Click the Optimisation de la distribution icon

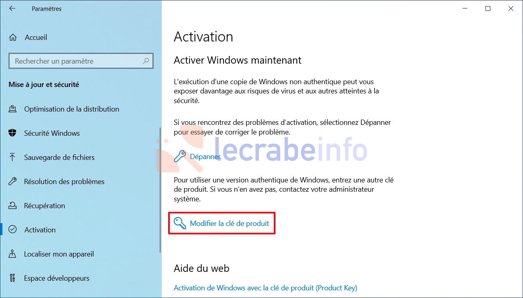tap(13, 109)
